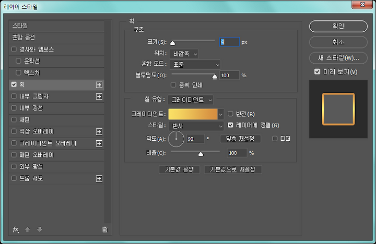Open the 그레이디언트 오버레이 settings row
The width and height of the screenshot is (376, 244).
coord(56,143)
